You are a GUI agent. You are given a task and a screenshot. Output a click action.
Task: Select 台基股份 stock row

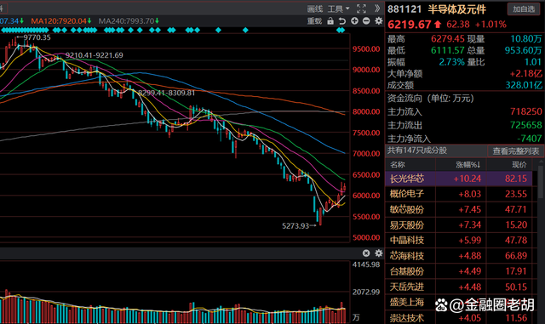pos(458,271)
